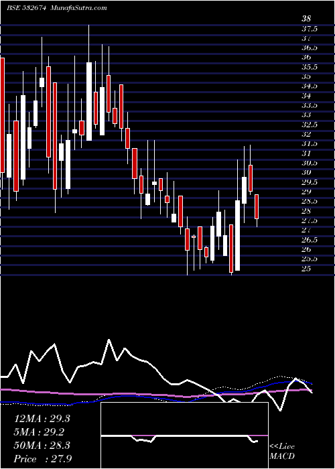Click the 12MA : 29.3 reading

tap(42, 419)
